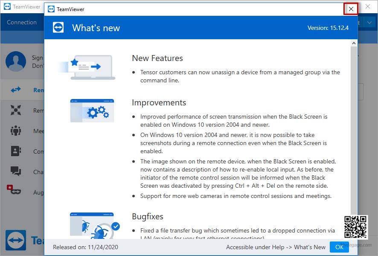Open the Augmented Reality glasses icon in sidebar
This screenshot has height=256, width=378.
pos(14,190)
